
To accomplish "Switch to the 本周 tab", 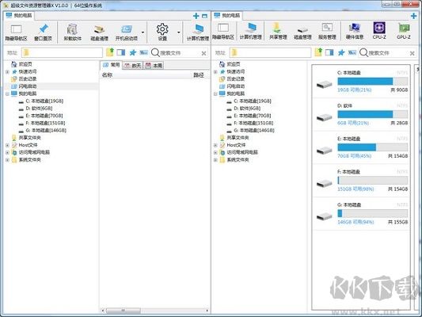I will point(154,65).
